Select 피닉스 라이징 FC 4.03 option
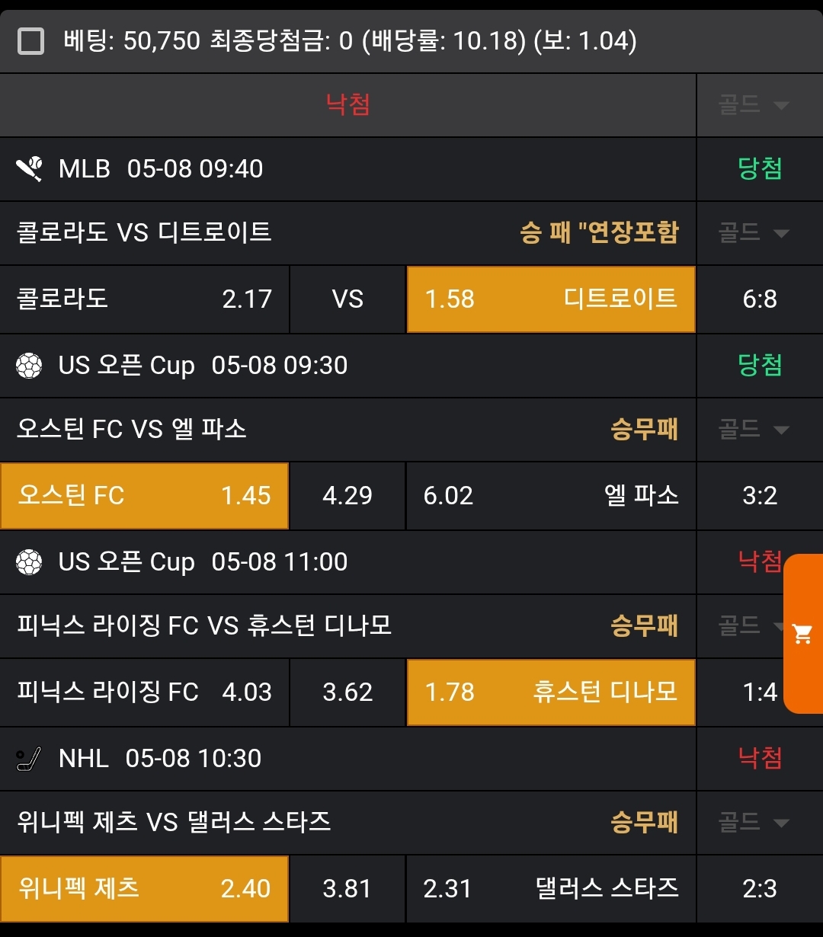The image size is (823, 937). click(145, 692)
